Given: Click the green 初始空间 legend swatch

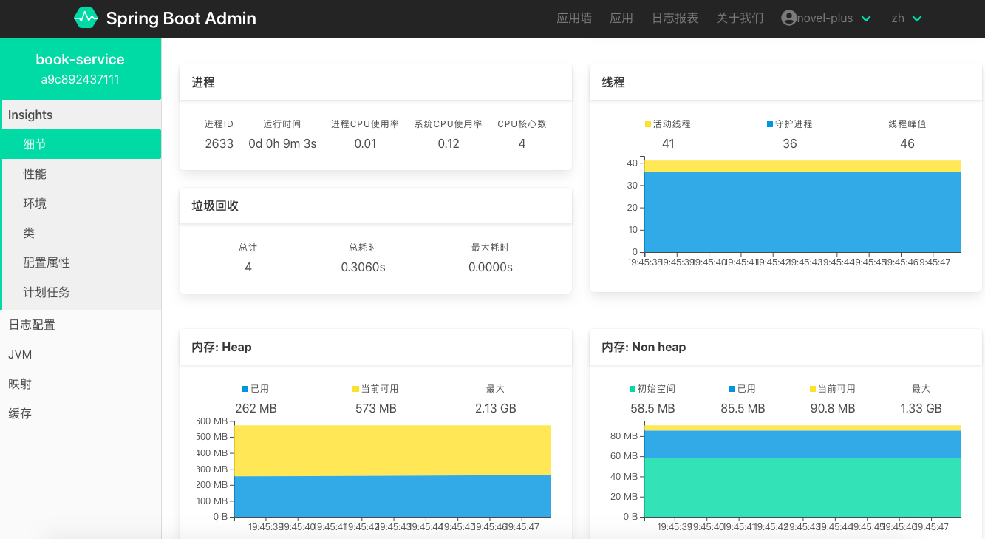Looking at the screenshot, I should [x=633, y=389].
